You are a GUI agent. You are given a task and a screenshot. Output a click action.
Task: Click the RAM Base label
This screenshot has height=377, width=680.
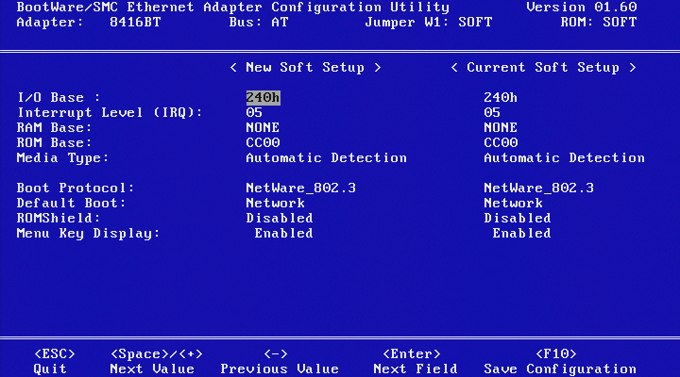click(x=54, y=128)
